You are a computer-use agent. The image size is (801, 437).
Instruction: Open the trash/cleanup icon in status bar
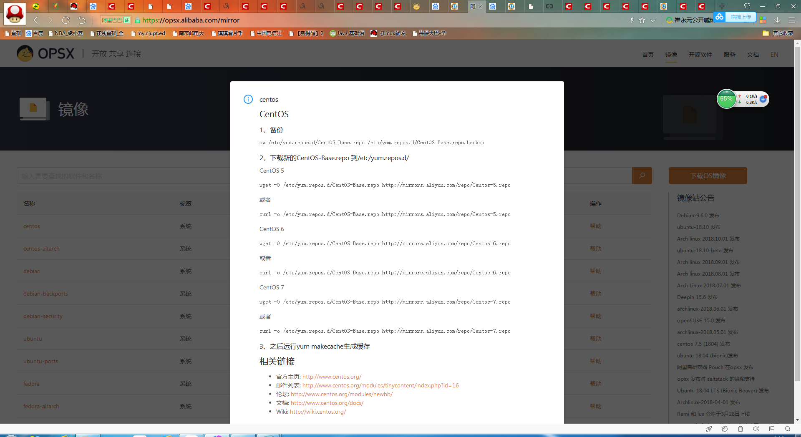(x=741, y=429)
